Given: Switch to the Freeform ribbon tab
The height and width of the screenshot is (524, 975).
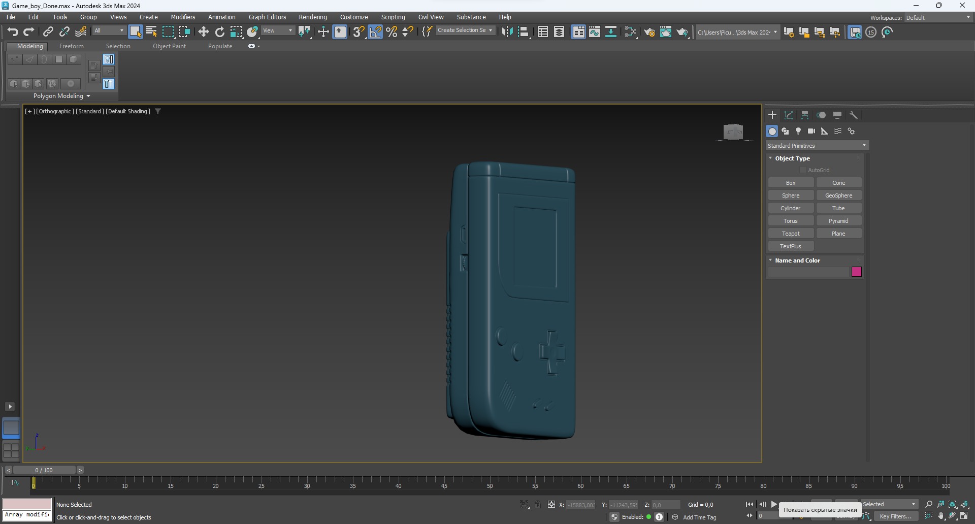Looking at the screenshot, I should coord(72,46).
